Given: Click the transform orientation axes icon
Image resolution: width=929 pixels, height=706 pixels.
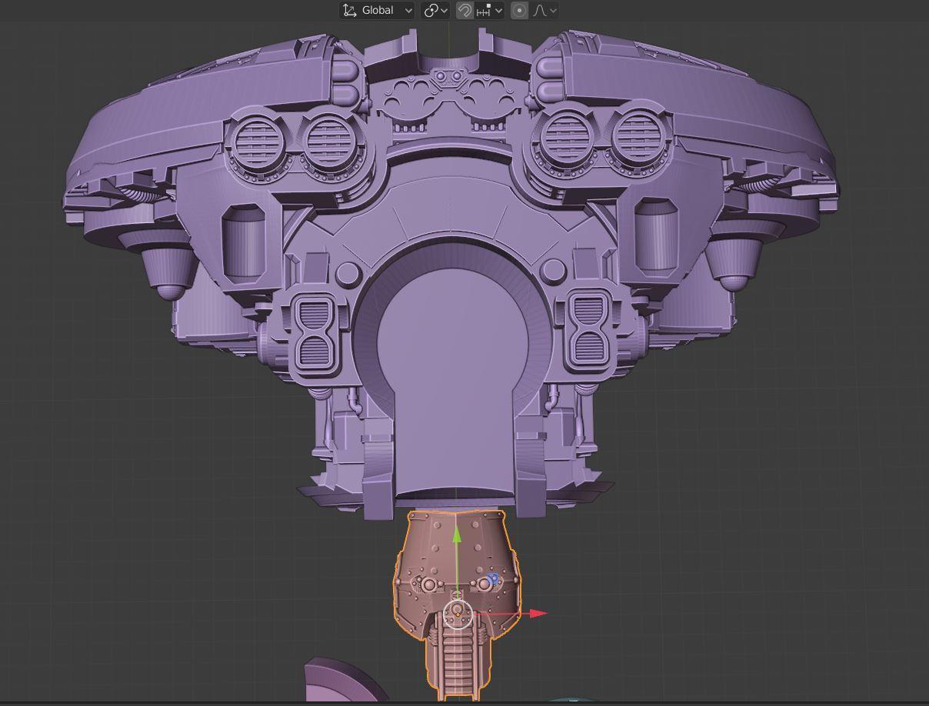Looking at the screenshot, I should click(x=350, y=11).
